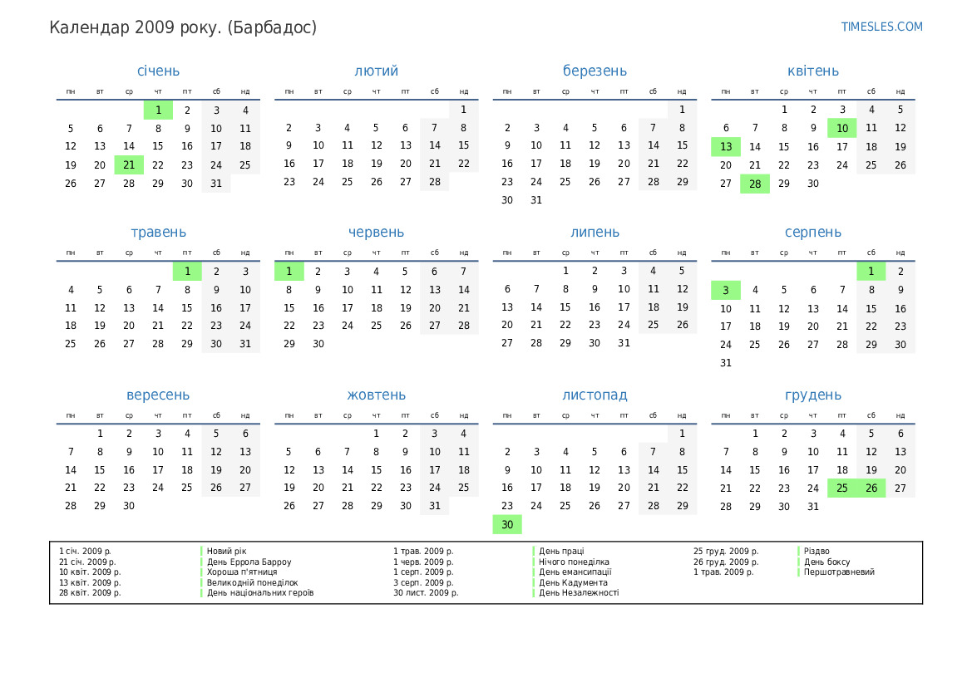Click highlighted day 28 in квітень

pos(755,184)
